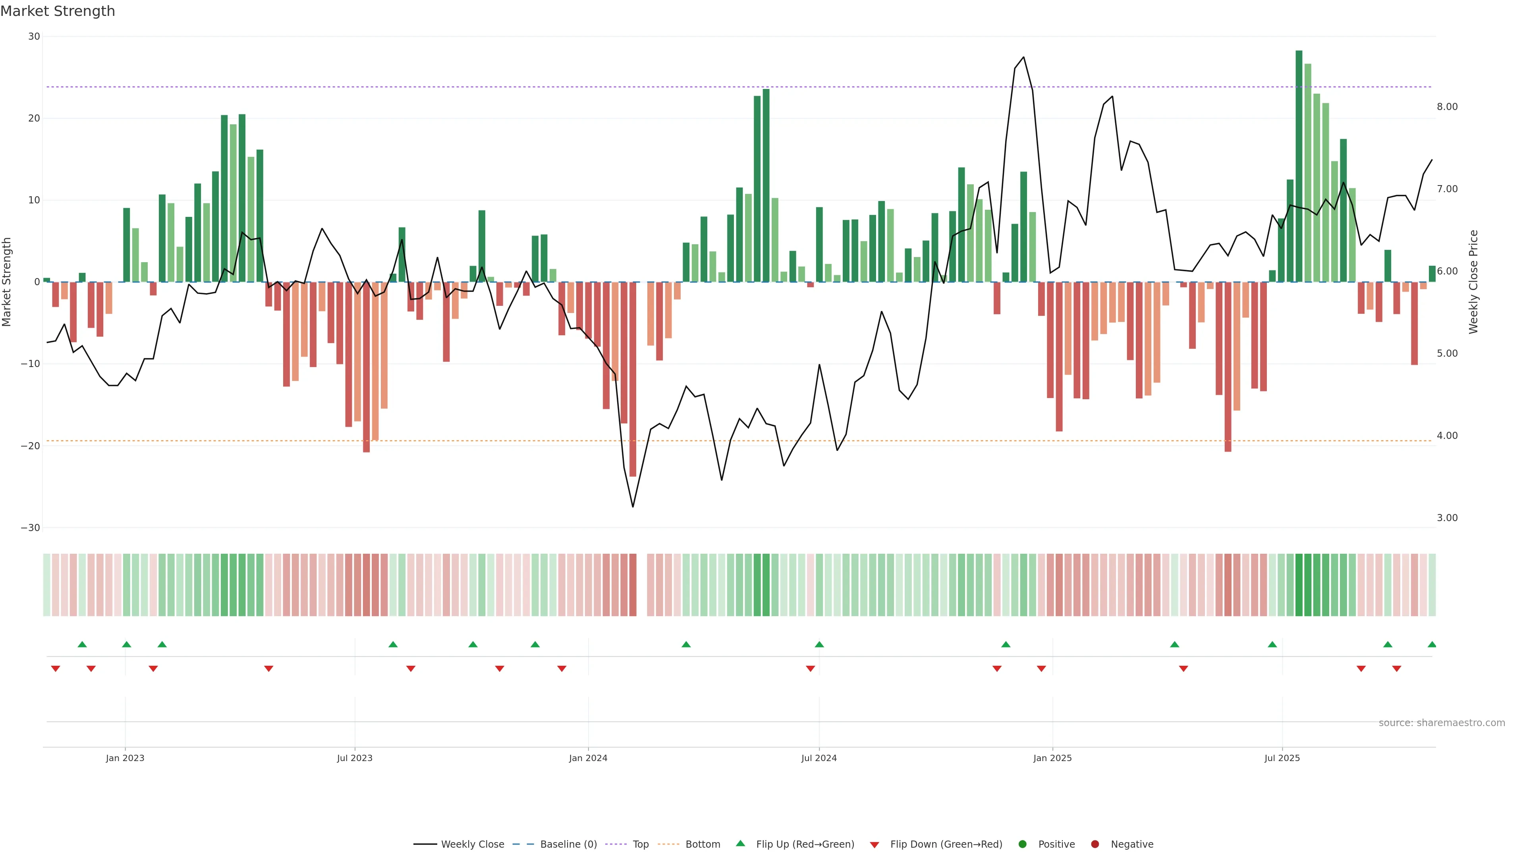1525x858 pixels.
Task: Click the tallest green bar in July 2025
Action: point(1299,166)
